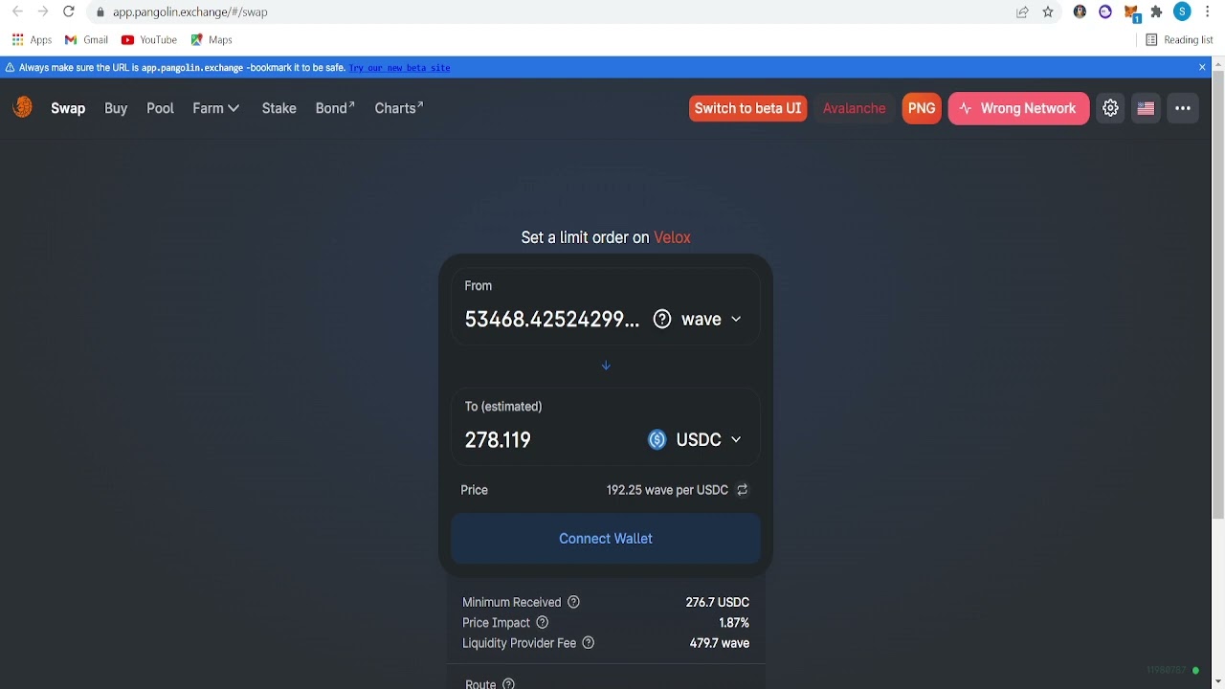Open Maps bookmark
This screenshot has width=1225, height=689.
pyautogui.click(x=212, y=40)
